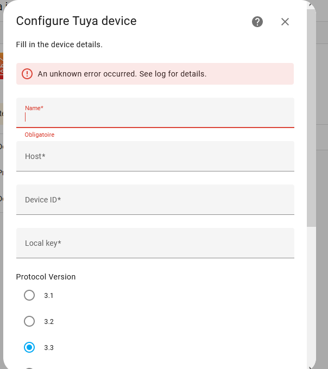
Task: Click the Local key input field
Action: [x=155, y=243]
